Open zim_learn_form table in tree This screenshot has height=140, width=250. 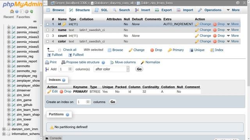[28, 110]
